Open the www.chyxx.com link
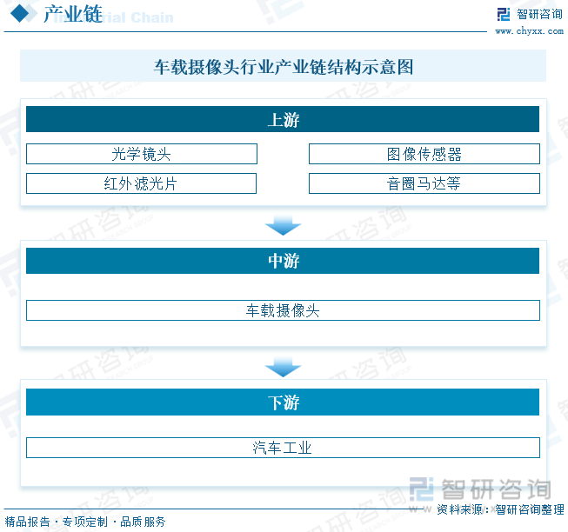The image size is (568, 532). point(529,31)
